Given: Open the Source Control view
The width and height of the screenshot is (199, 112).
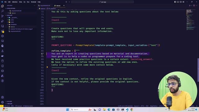Looking at the screenshot, I should click(2, 16).
